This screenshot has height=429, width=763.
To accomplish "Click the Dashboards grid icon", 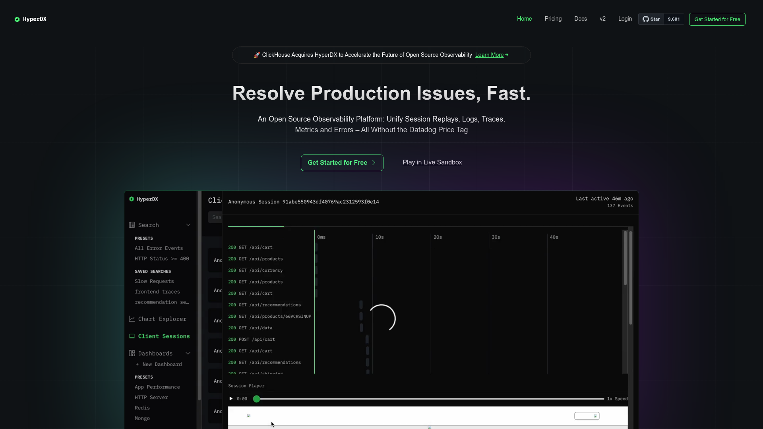I will pos(132,353).
